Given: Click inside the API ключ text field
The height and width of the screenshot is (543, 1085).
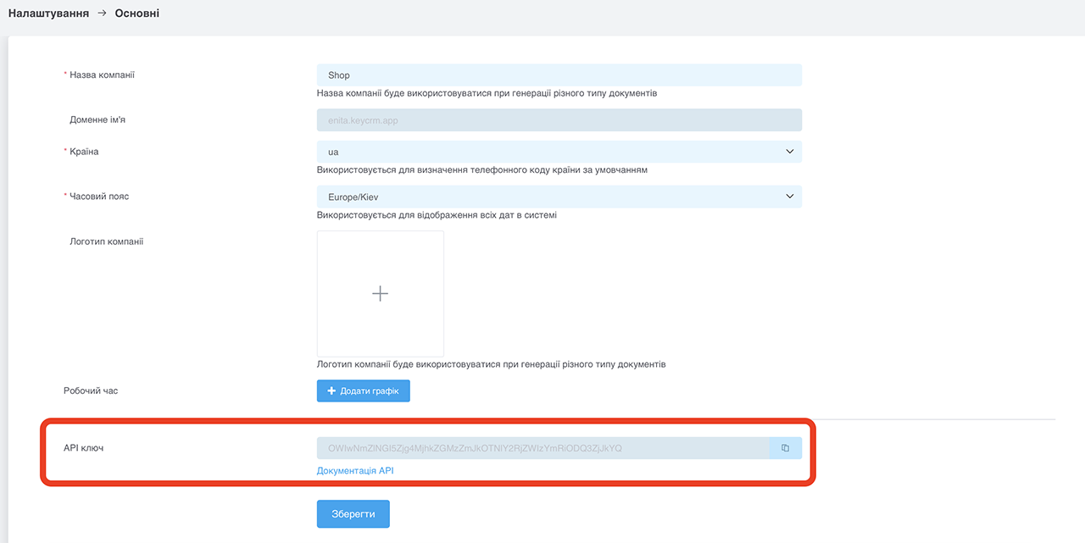Looking at the screenshot, I should point(543,448).
